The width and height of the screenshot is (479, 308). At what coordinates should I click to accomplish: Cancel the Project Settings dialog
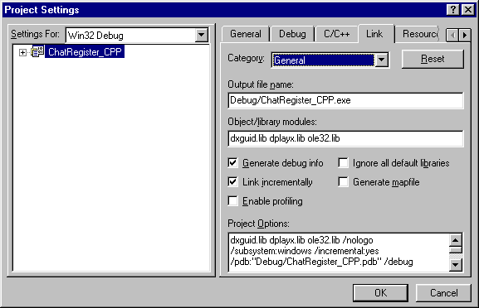[x=443, y=293]
